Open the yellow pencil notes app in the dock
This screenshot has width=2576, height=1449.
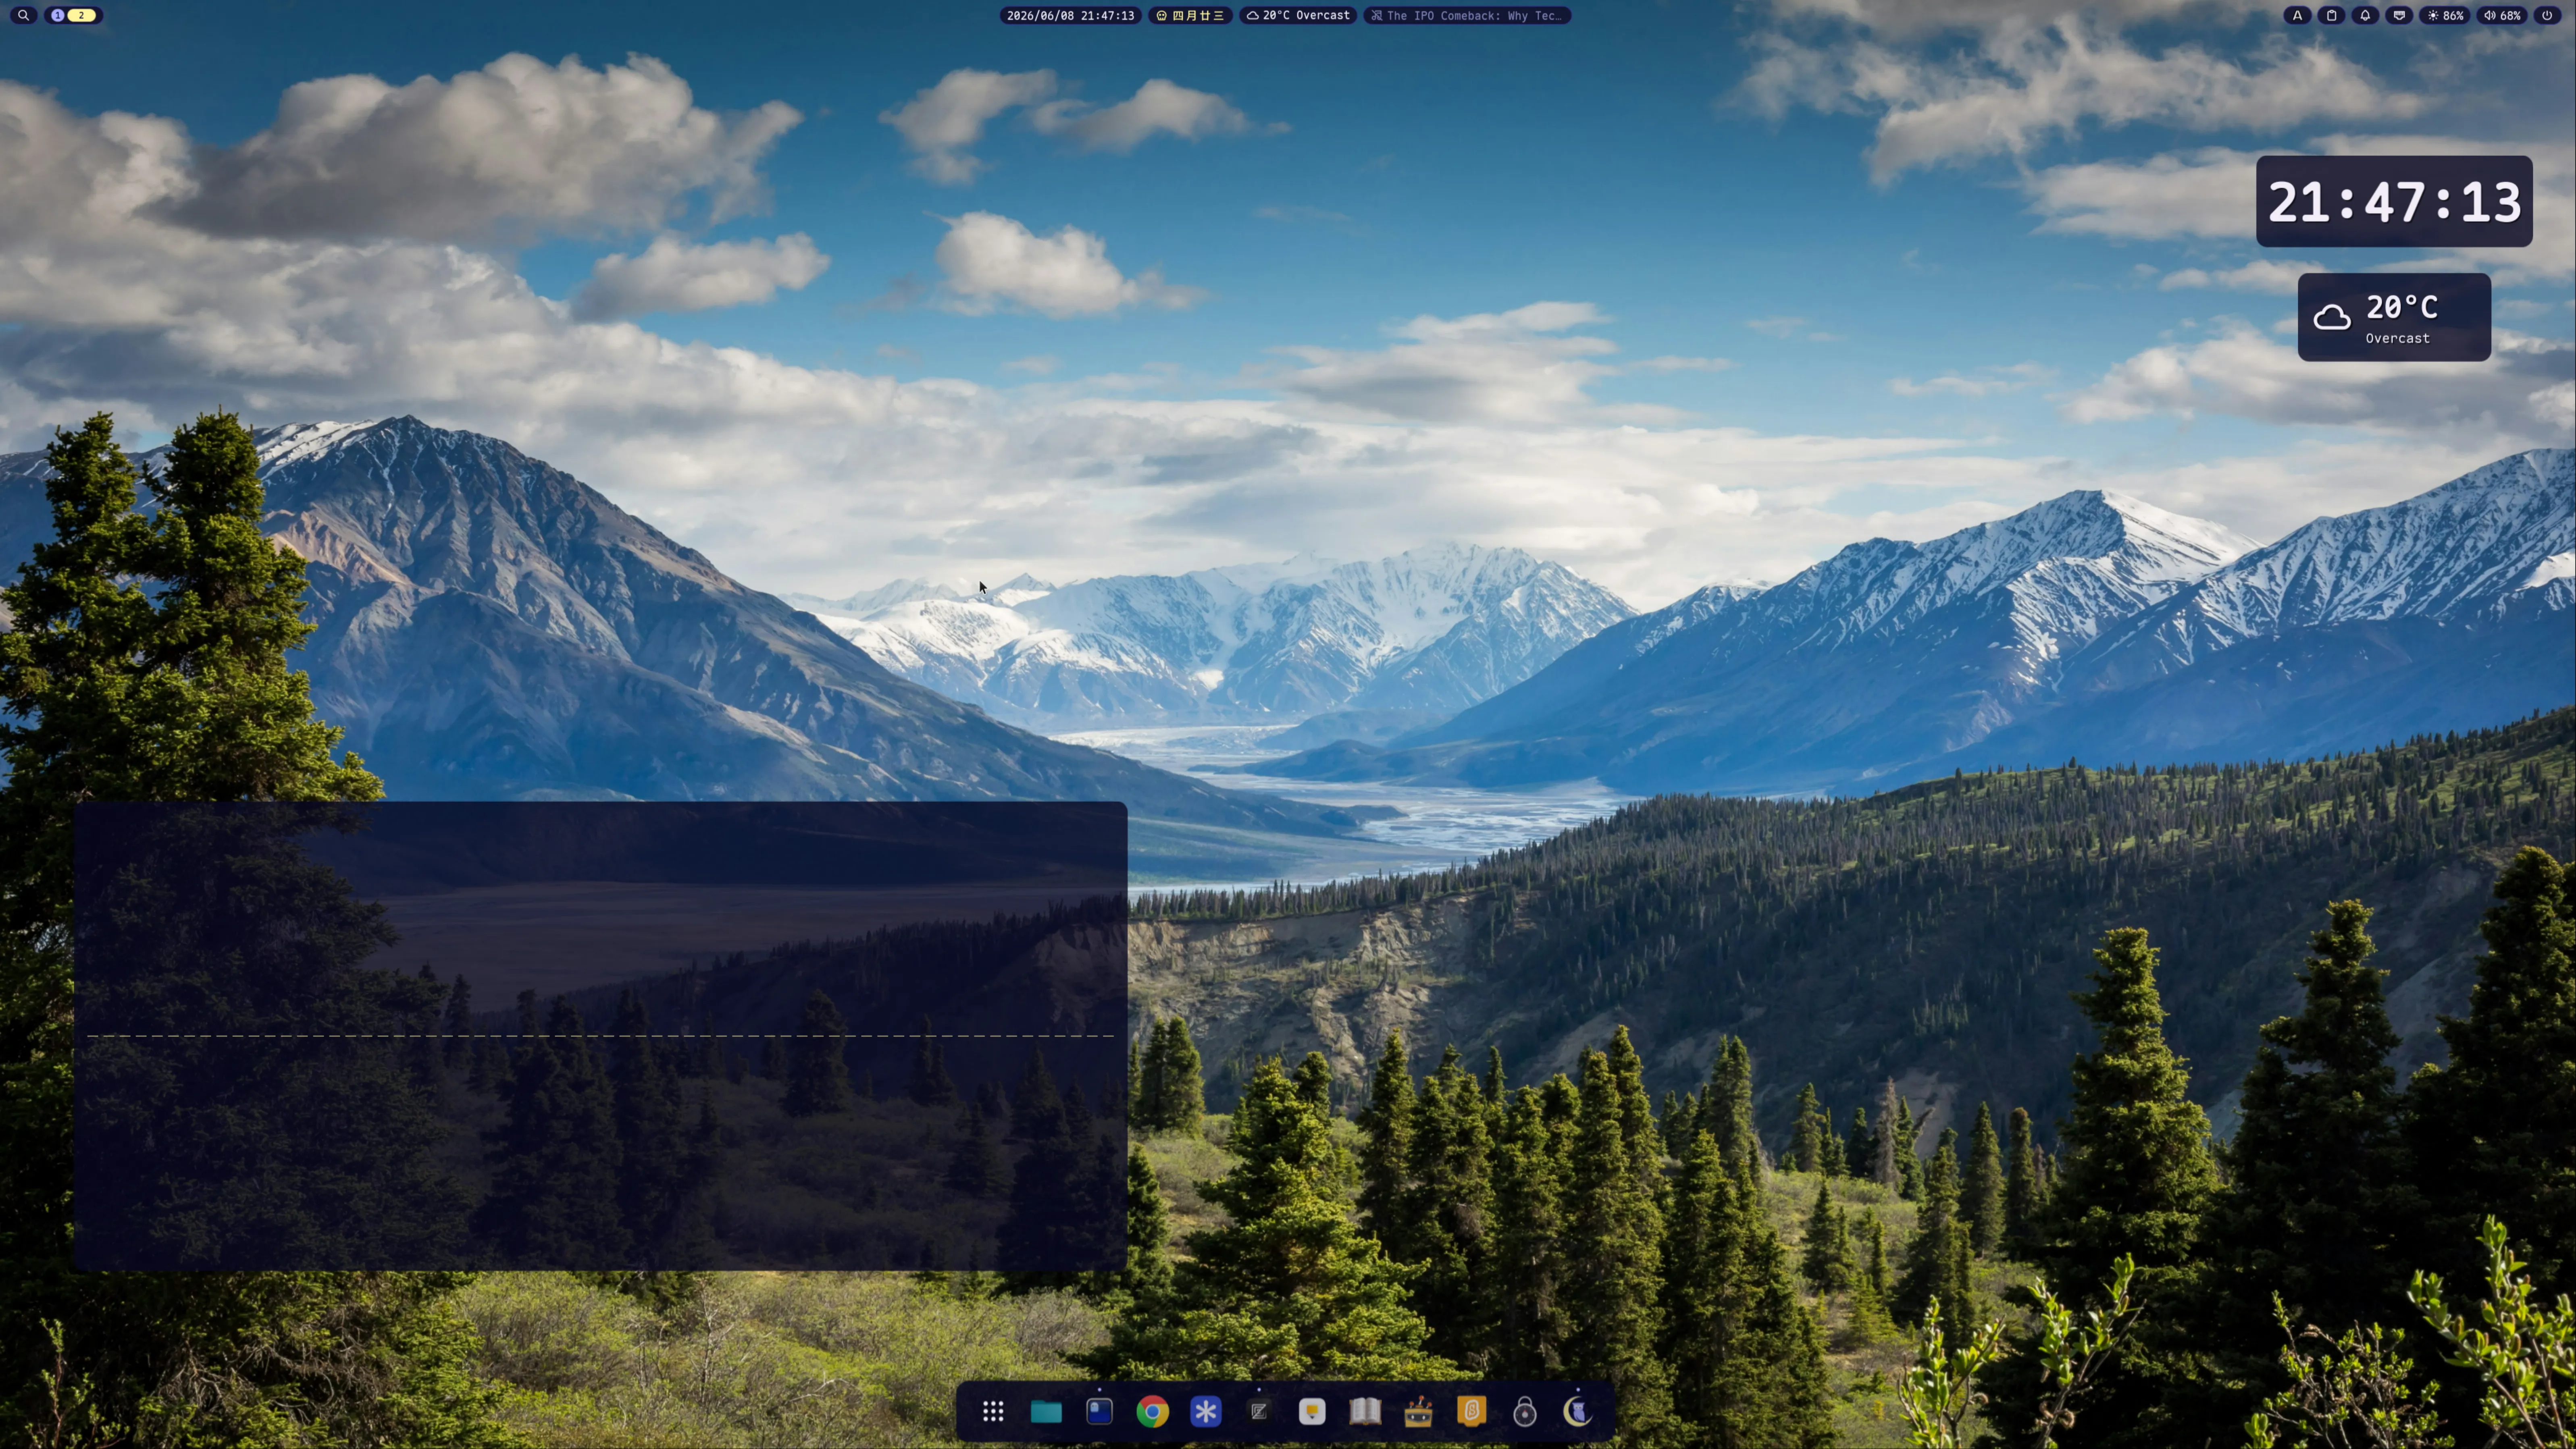coord(1312,1411)
